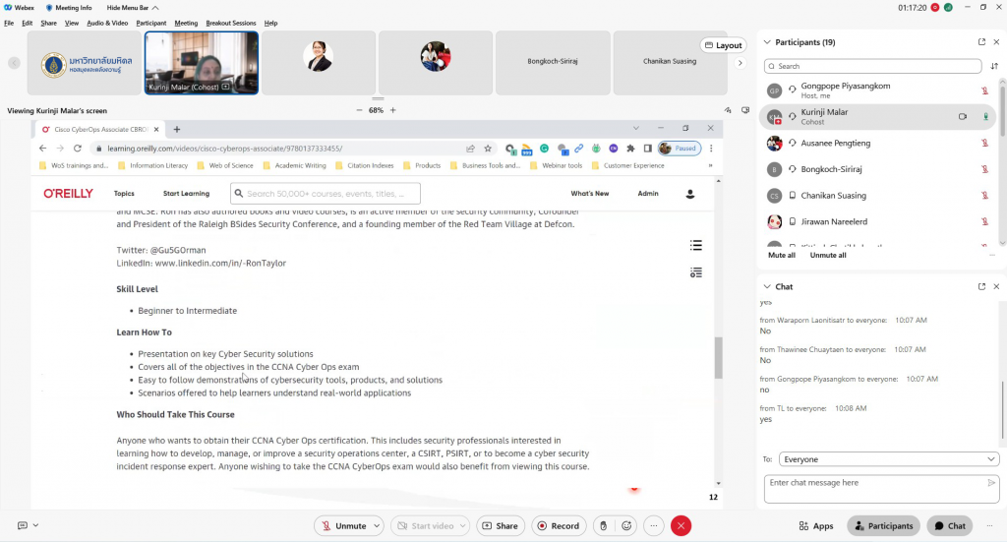Viewport: 1007px width, 542px height.
Task: Click the Mute all button
Action: pos(782,255)
